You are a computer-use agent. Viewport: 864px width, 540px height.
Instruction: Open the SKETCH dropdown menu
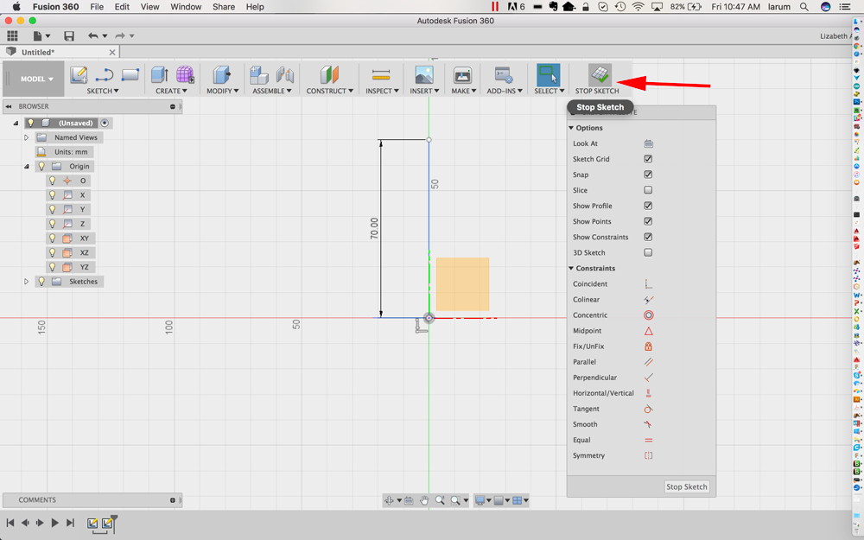point(103,91)
